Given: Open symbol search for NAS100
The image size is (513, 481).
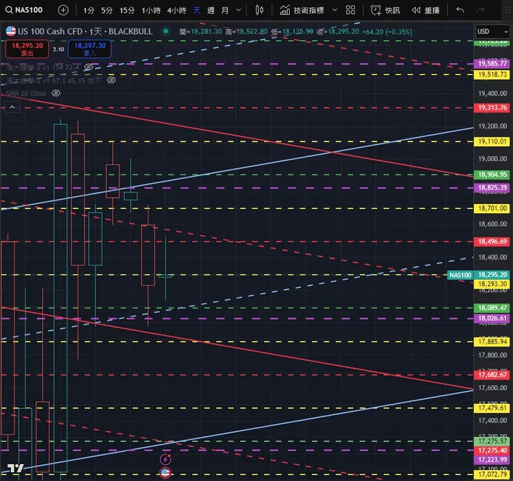Looking at the screenshot, I should (x=24, y=10).
